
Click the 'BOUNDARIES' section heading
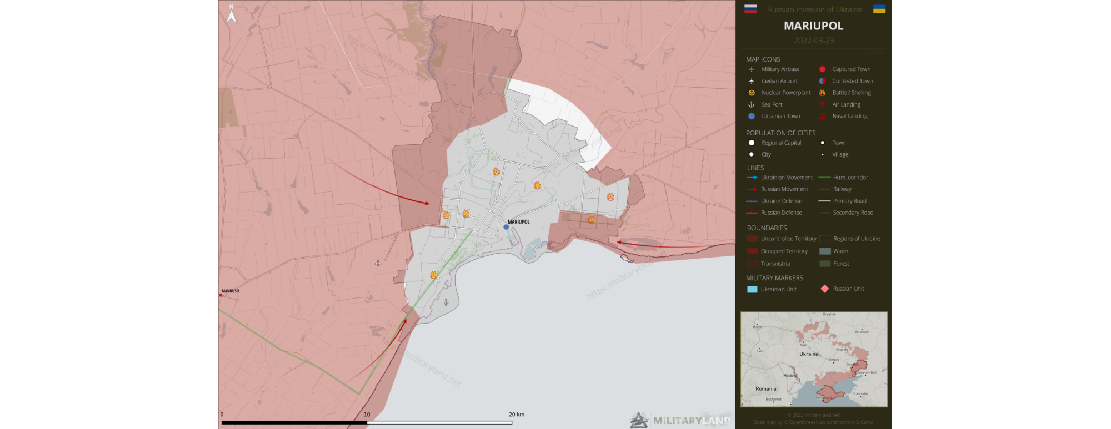[x=767, y=228]
